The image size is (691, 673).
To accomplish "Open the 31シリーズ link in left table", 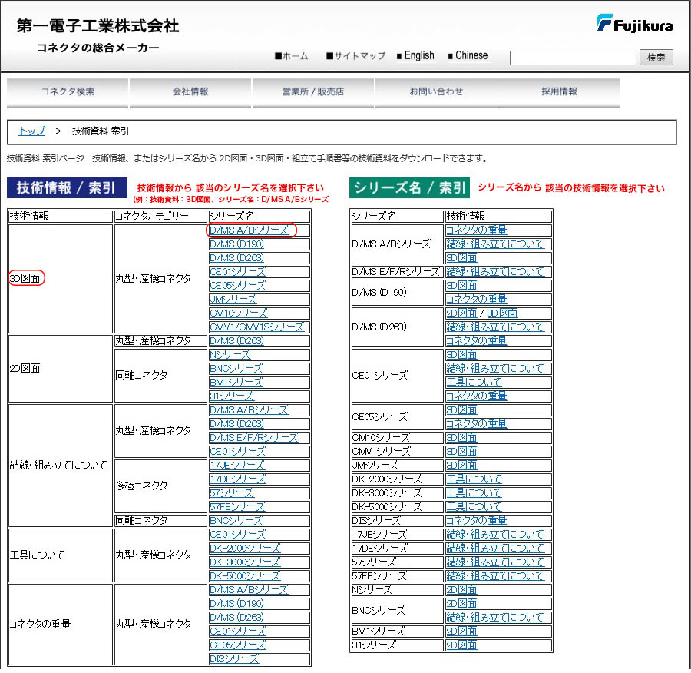I will point(232,396).
